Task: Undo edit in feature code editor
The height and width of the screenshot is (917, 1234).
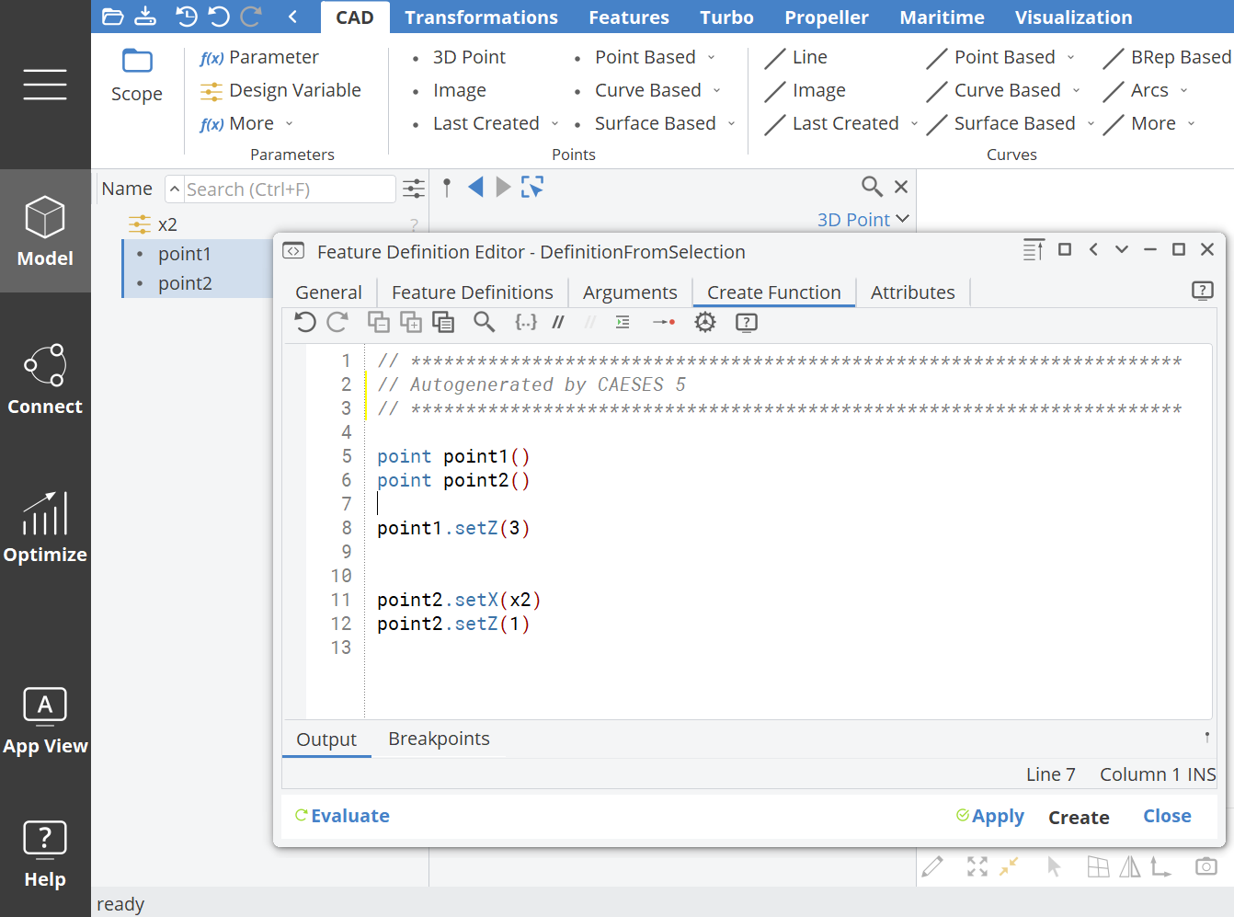Action: (305, 322)
